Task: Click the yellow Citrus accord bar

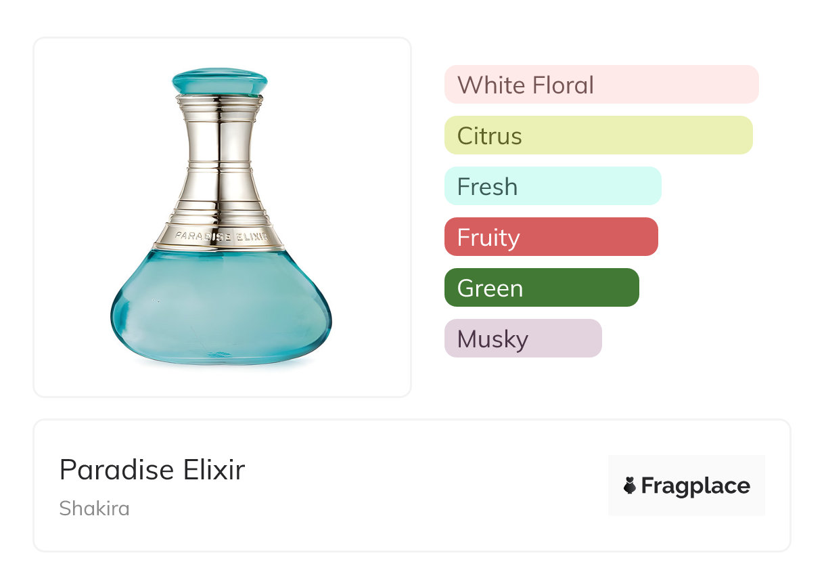Action: 598,135
